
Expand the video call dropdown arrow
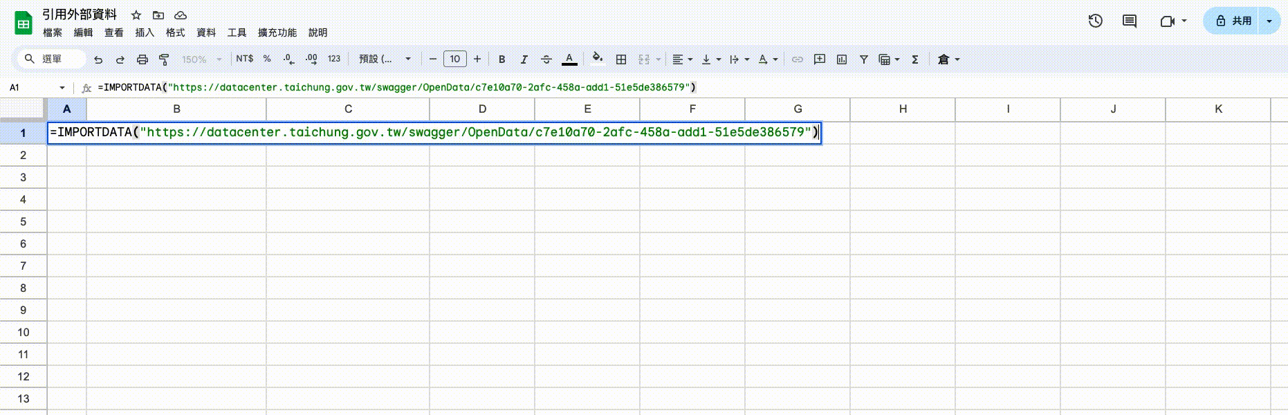1184,21
